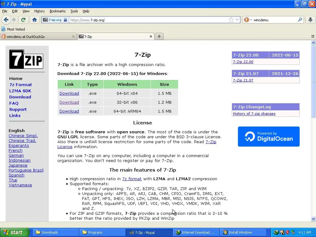316x237 pixels.
Task: Click the red shield tray icon
Action: 288,232
